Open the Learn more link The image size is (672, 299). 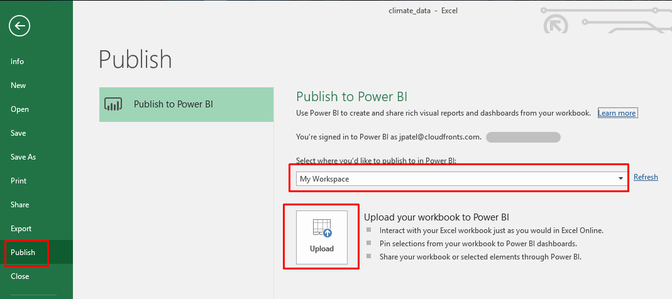click(617, 113)
